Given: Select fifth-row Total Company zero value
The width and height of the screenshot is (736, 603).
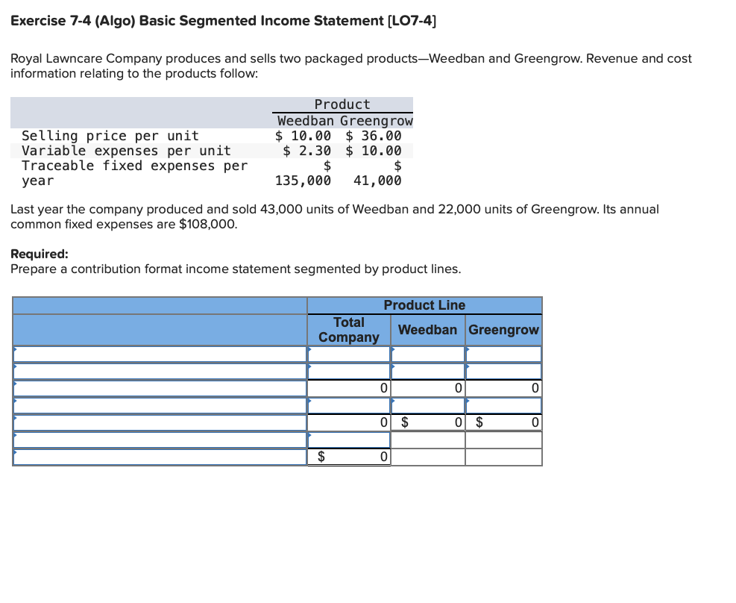Looking at the screenshot, I should coord(349,422).
